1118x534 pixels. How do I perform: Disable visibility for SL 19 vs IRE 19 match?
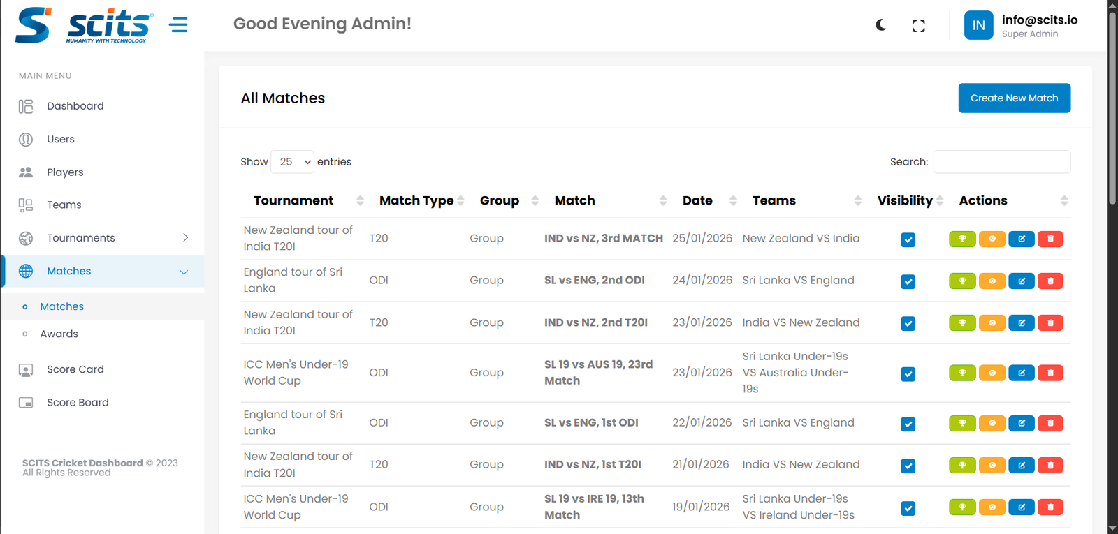tap(908, 508)
